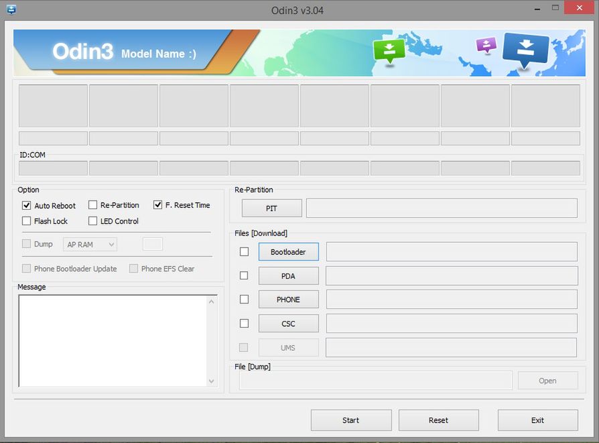Tick the checkbox next to PHONE

(x=244, y=300)
